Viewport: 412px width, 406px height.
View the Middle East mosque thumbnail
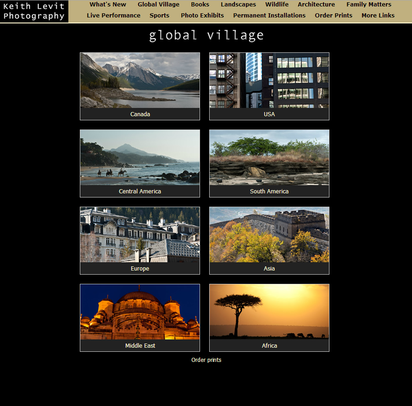coord(140,312)
